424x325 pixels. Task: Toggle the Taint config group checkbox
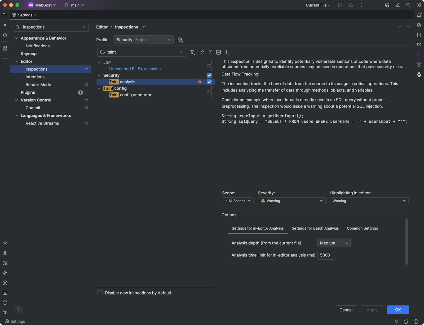[209, 88]
